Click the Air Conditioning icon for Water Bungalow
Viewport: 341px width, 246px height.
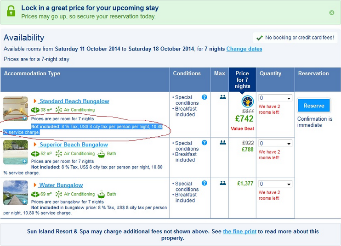tap(58, 194)
